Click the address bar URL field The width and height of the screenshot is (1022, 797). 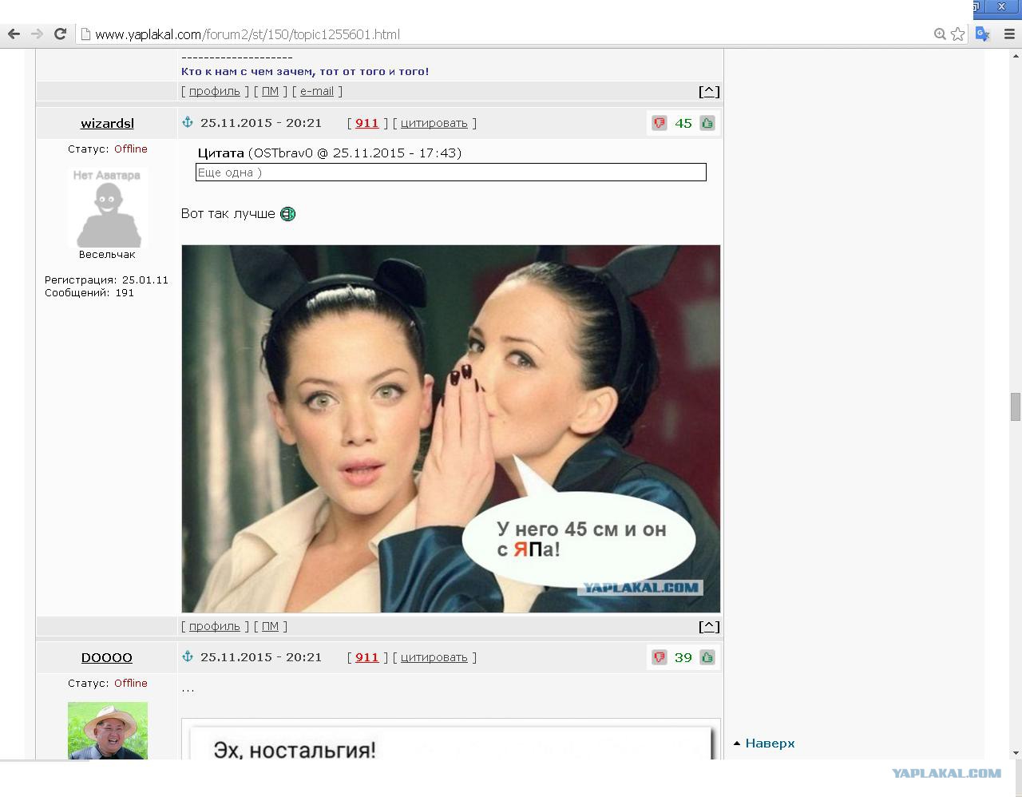511,34
